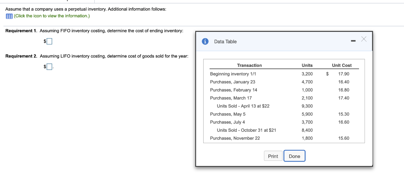
Task: Minimize the Data Table dialog
Action: coord(353,41)
